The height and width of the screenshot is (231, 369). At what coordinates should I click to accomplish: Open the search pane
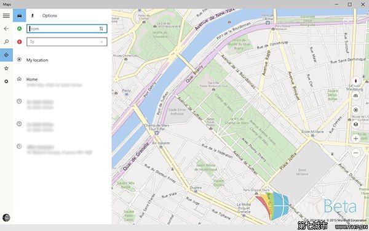click(6, 42)
